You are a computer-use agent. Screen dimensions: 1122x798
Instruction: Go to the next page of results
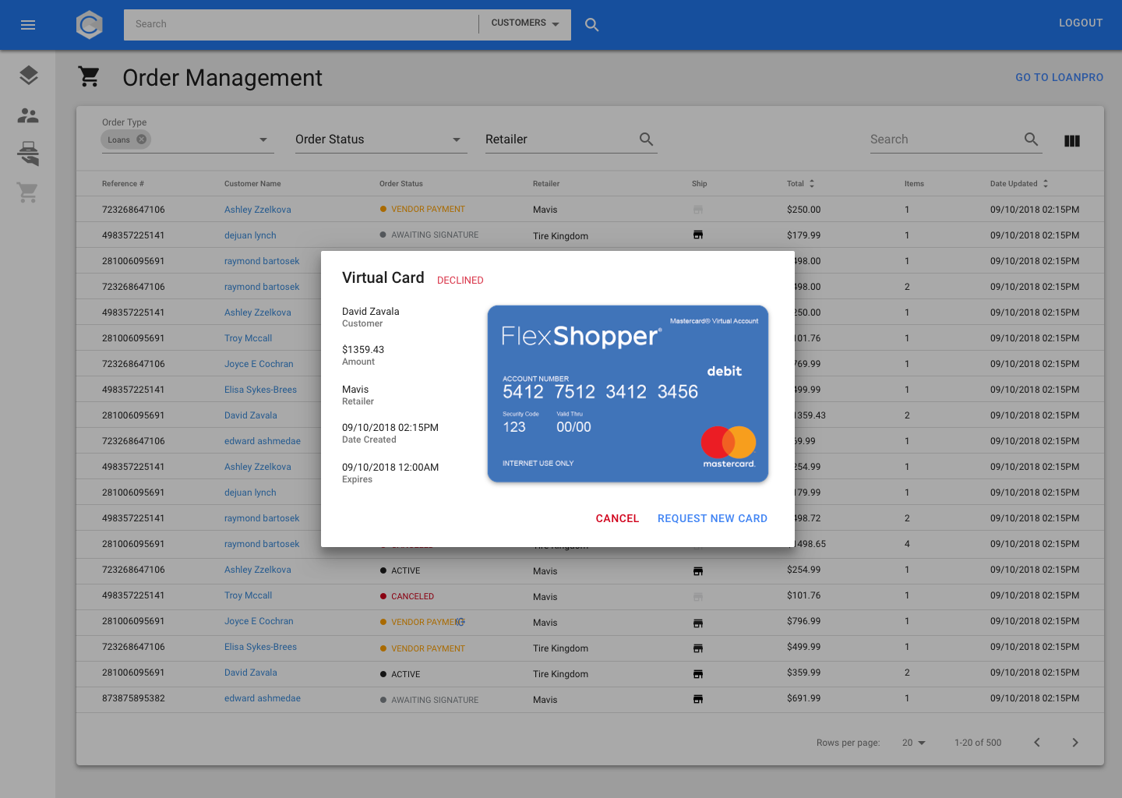(x=1075, y=743)
